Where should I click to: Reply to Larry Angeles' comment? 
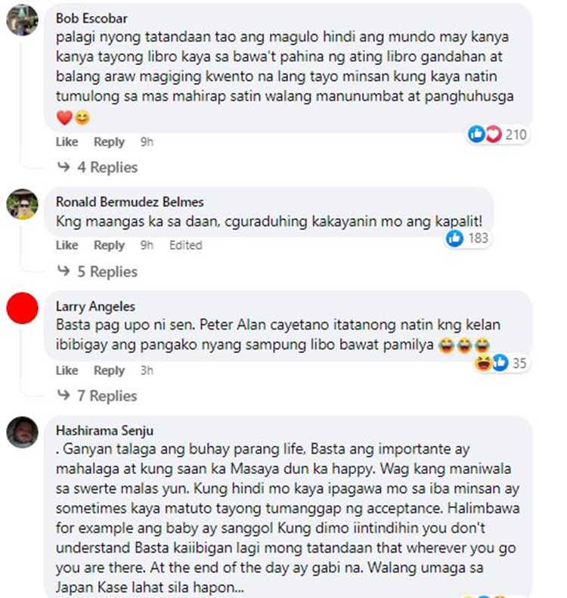pyautogui.click(x=109, y=370)
